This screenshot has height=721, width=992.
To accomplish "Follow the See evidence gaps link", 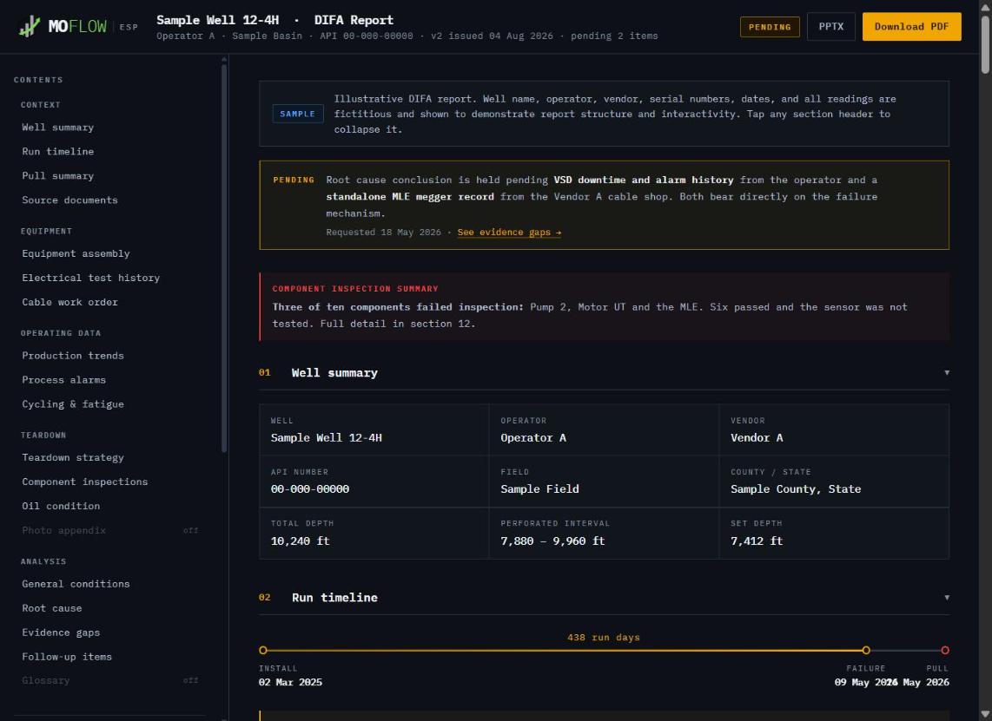I will pos(509,233).
